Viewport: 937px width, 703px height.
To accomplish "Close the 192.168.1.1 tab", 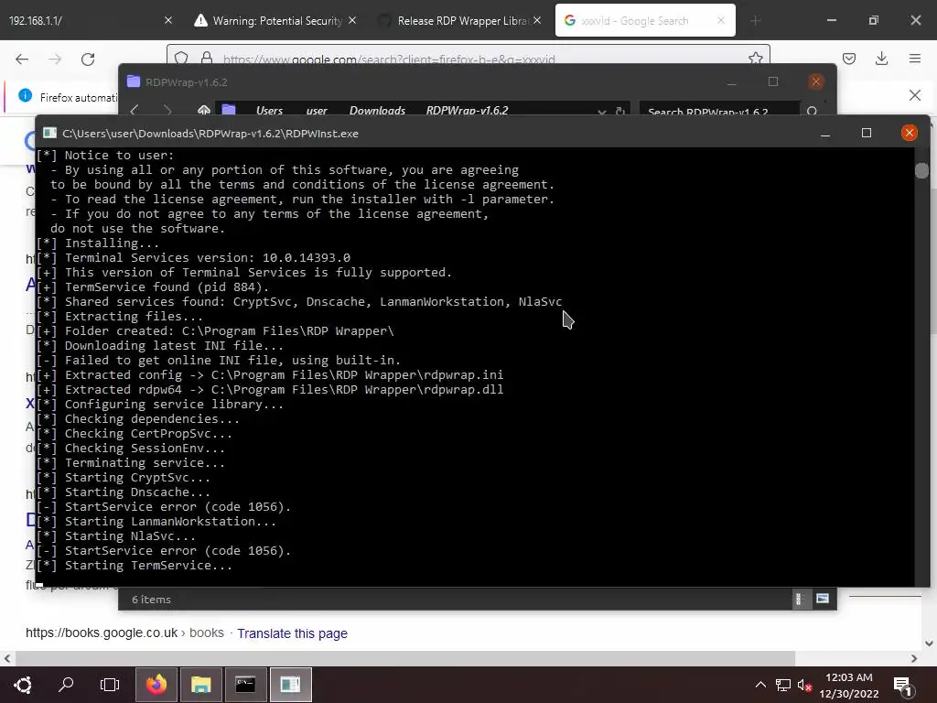I will click(168, 20).
